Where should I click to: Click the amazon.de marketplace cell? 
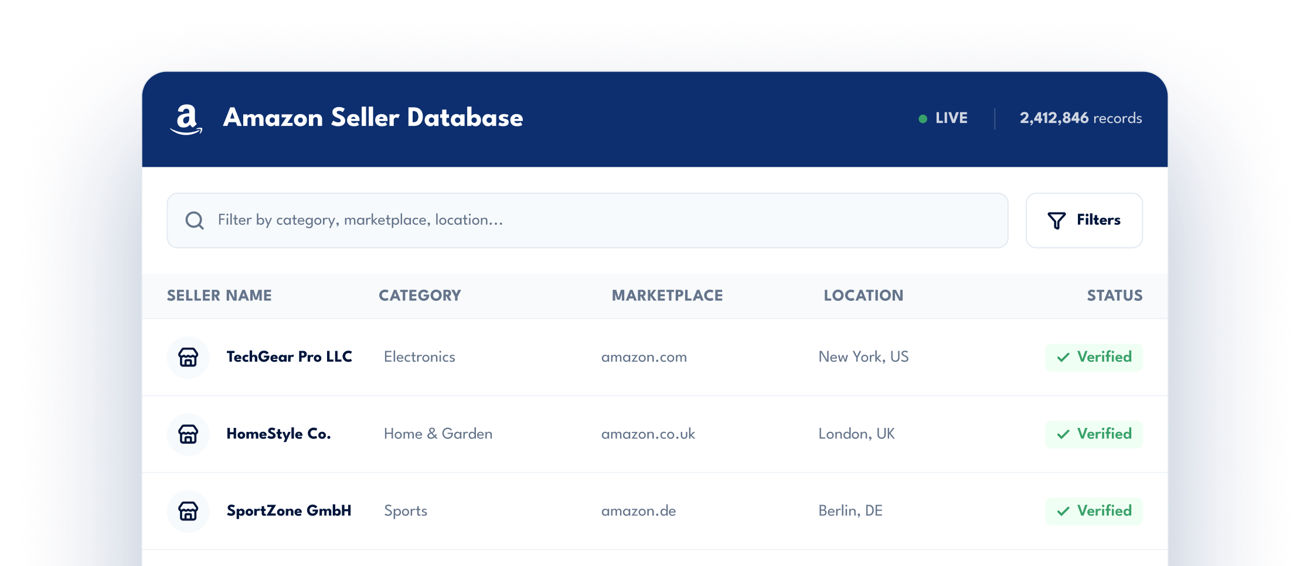638,511
